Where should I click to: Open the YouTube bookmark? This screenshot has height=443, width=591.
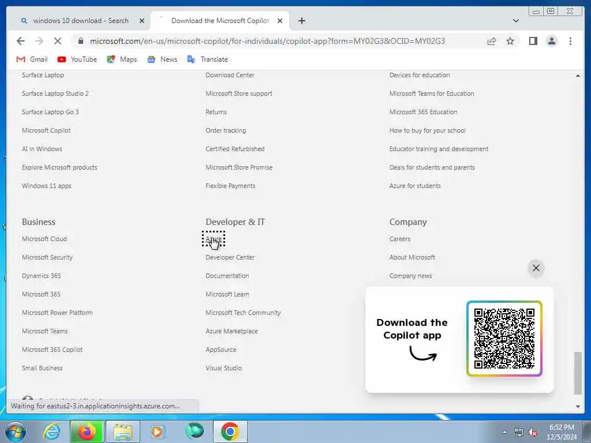pyautogui.click(x=77, y=59)
